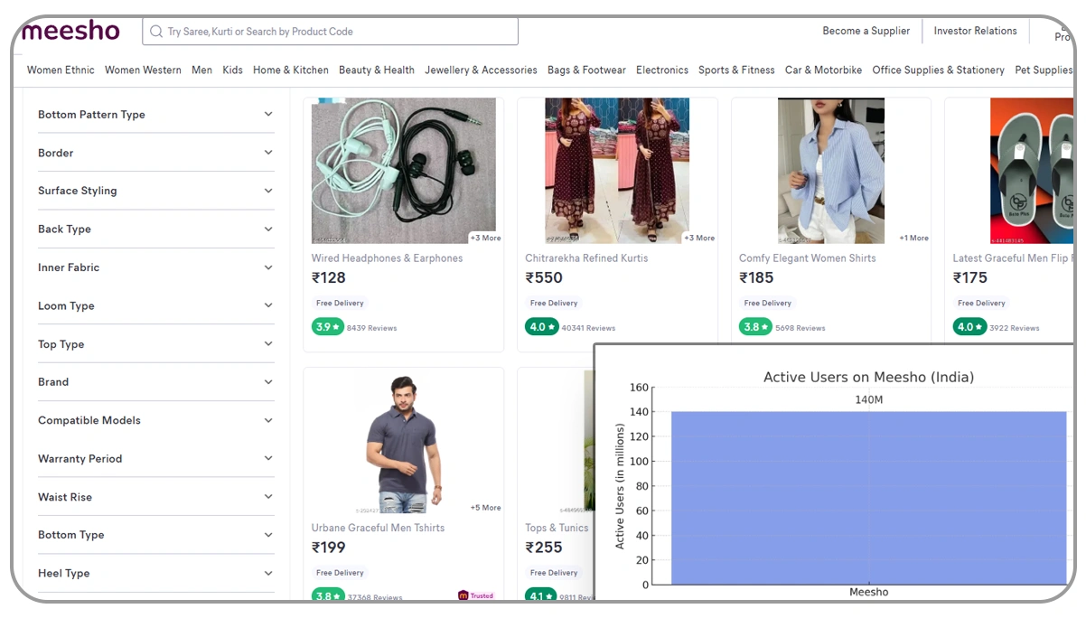The image size is (1086, 618).
Task: Open the Electronics category
Action: click(x=661, y=70)
